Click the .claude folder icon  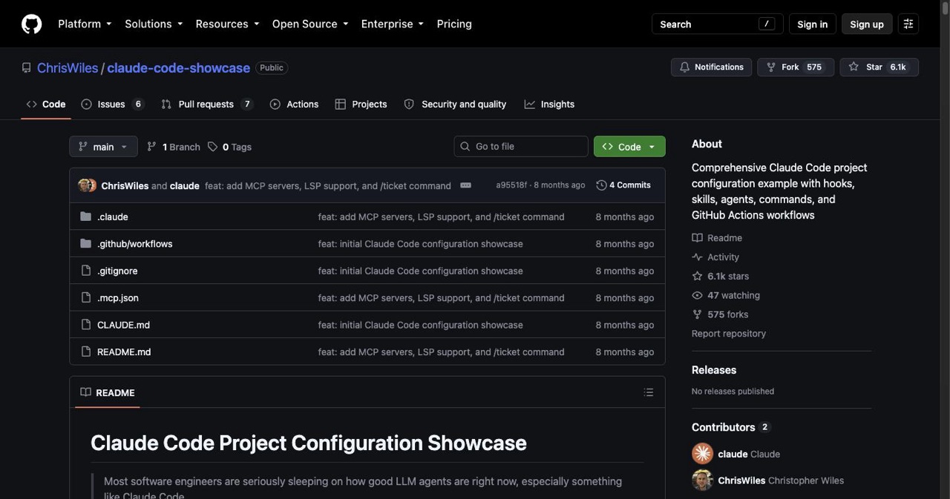pyautogui.click(x=85, y=217)
